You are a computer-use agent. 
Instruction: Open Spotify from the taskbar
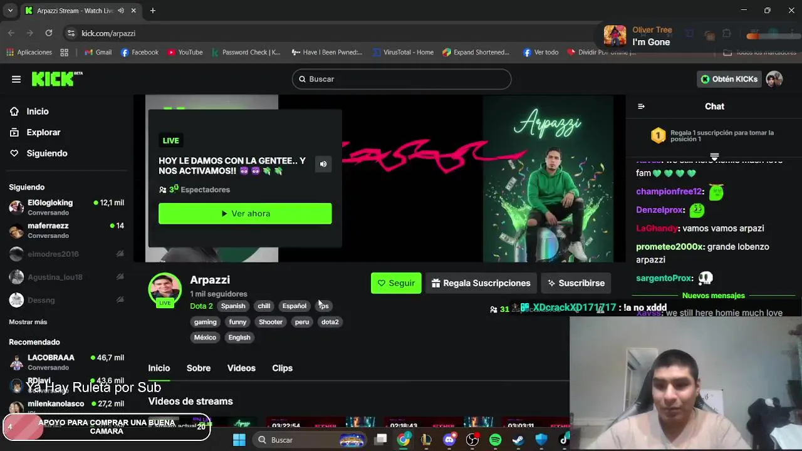point(495,440)
